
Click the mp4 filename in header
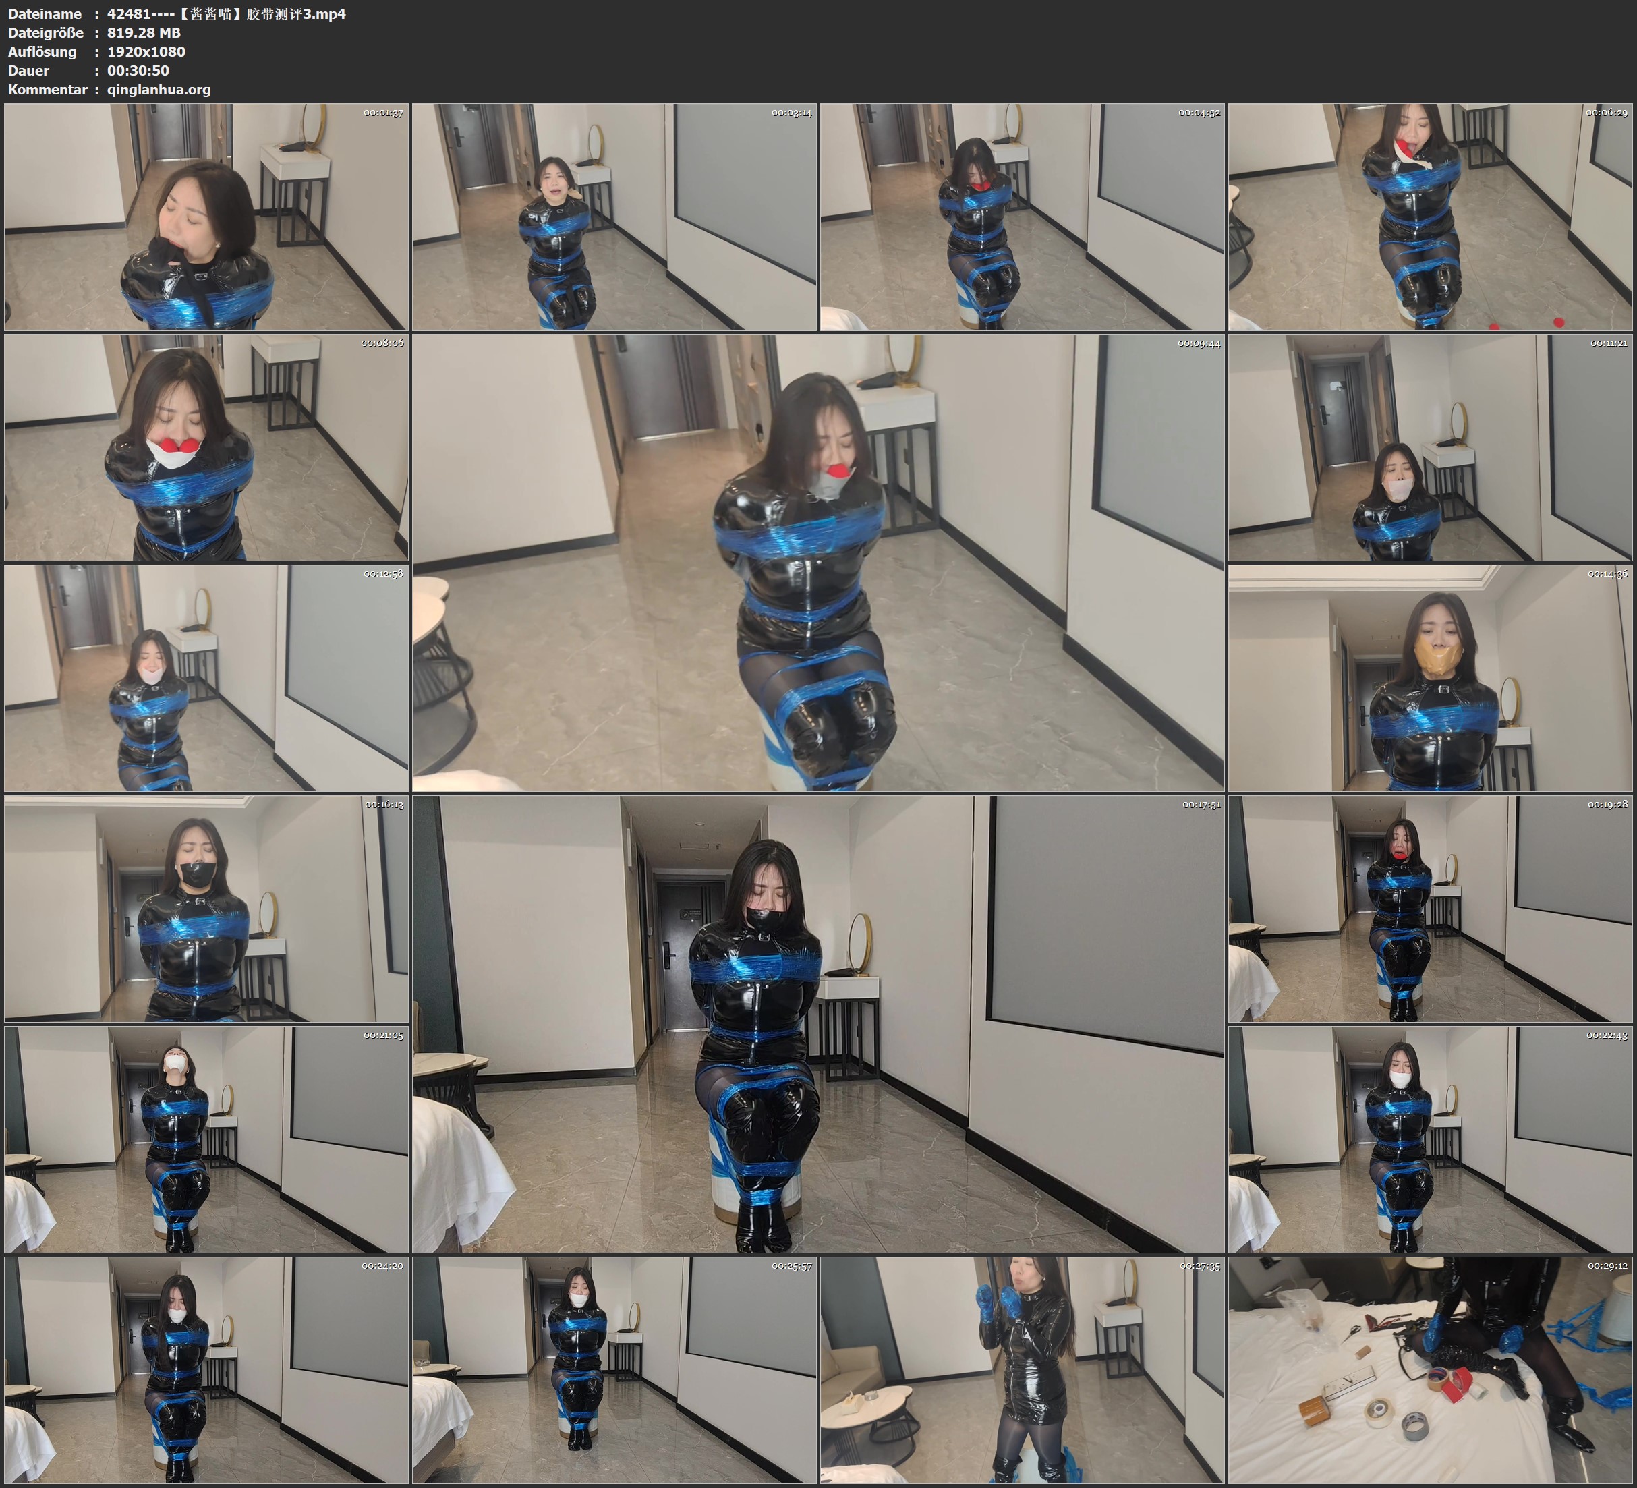227,13
